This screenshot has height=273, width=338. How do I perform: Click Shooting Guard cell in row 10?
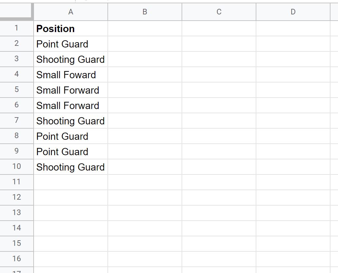[71, 167]
